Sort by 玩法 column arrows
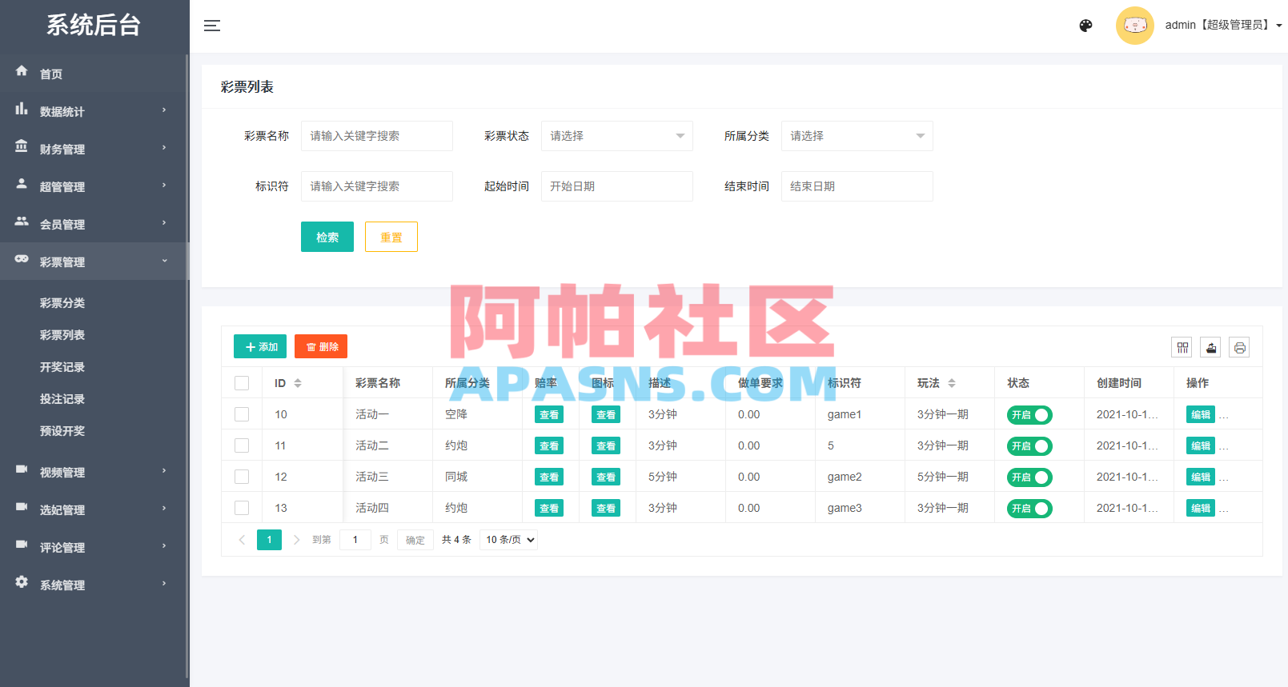Screen dimensions: 1288x687 click(x=952, y=383)
